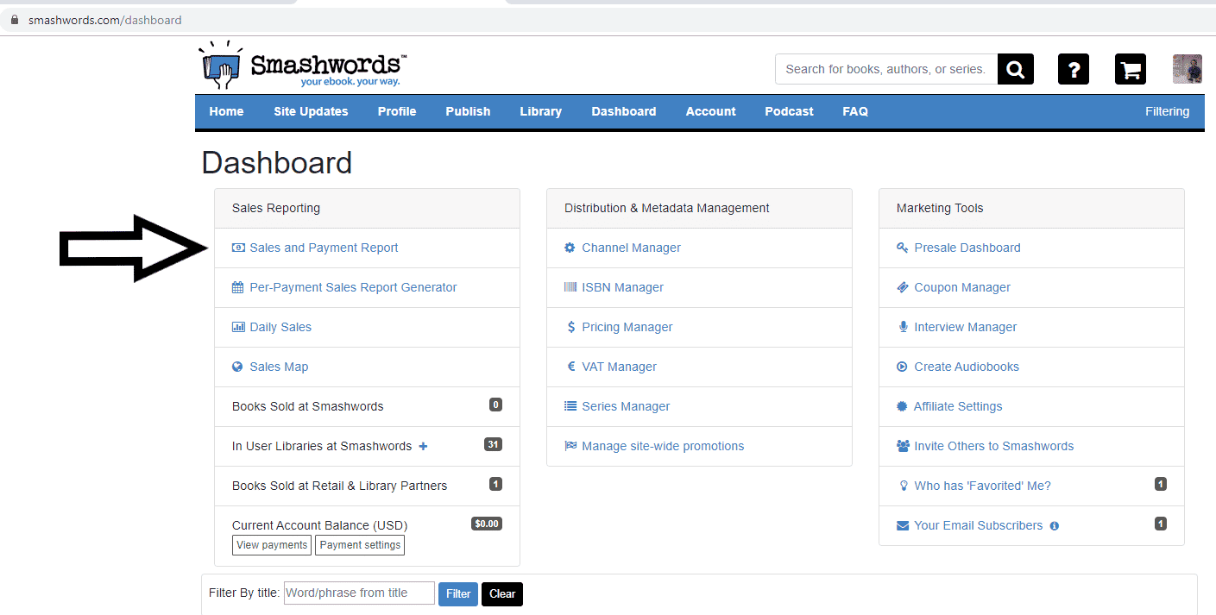
Task: Focus the book search field
Action: pyautogui.click(x=886, y=69)
